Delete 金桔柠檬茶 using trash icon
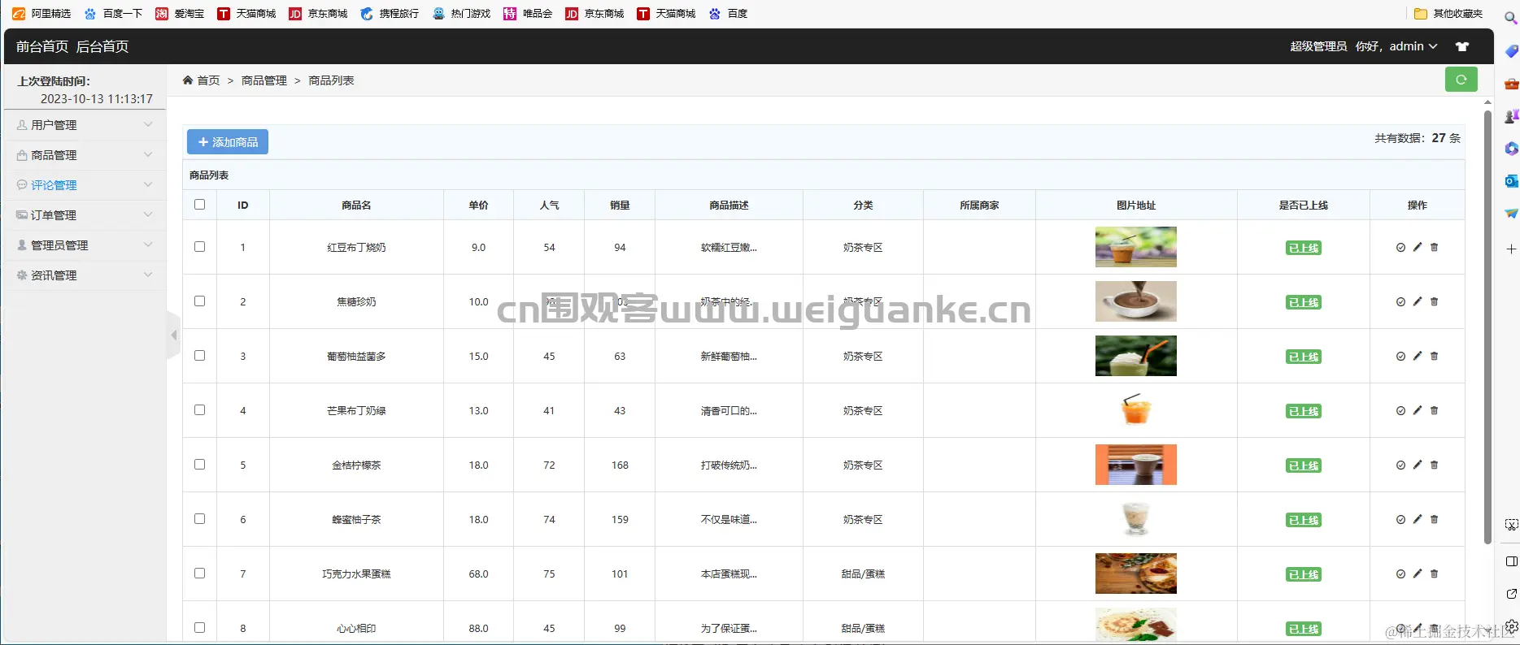 (1434, 465)
